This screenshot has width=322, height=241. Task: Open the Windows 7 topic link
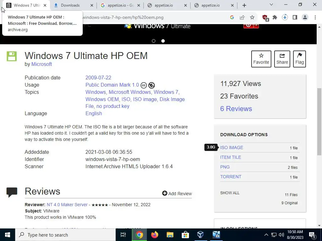tap(166, 92)
